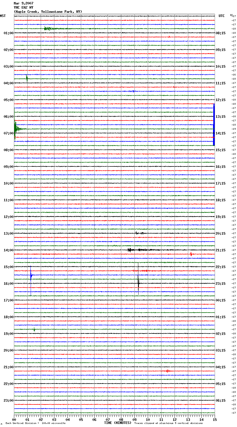Click the 10:15 UTC time label
237x427 pixels.
[221, 67]
